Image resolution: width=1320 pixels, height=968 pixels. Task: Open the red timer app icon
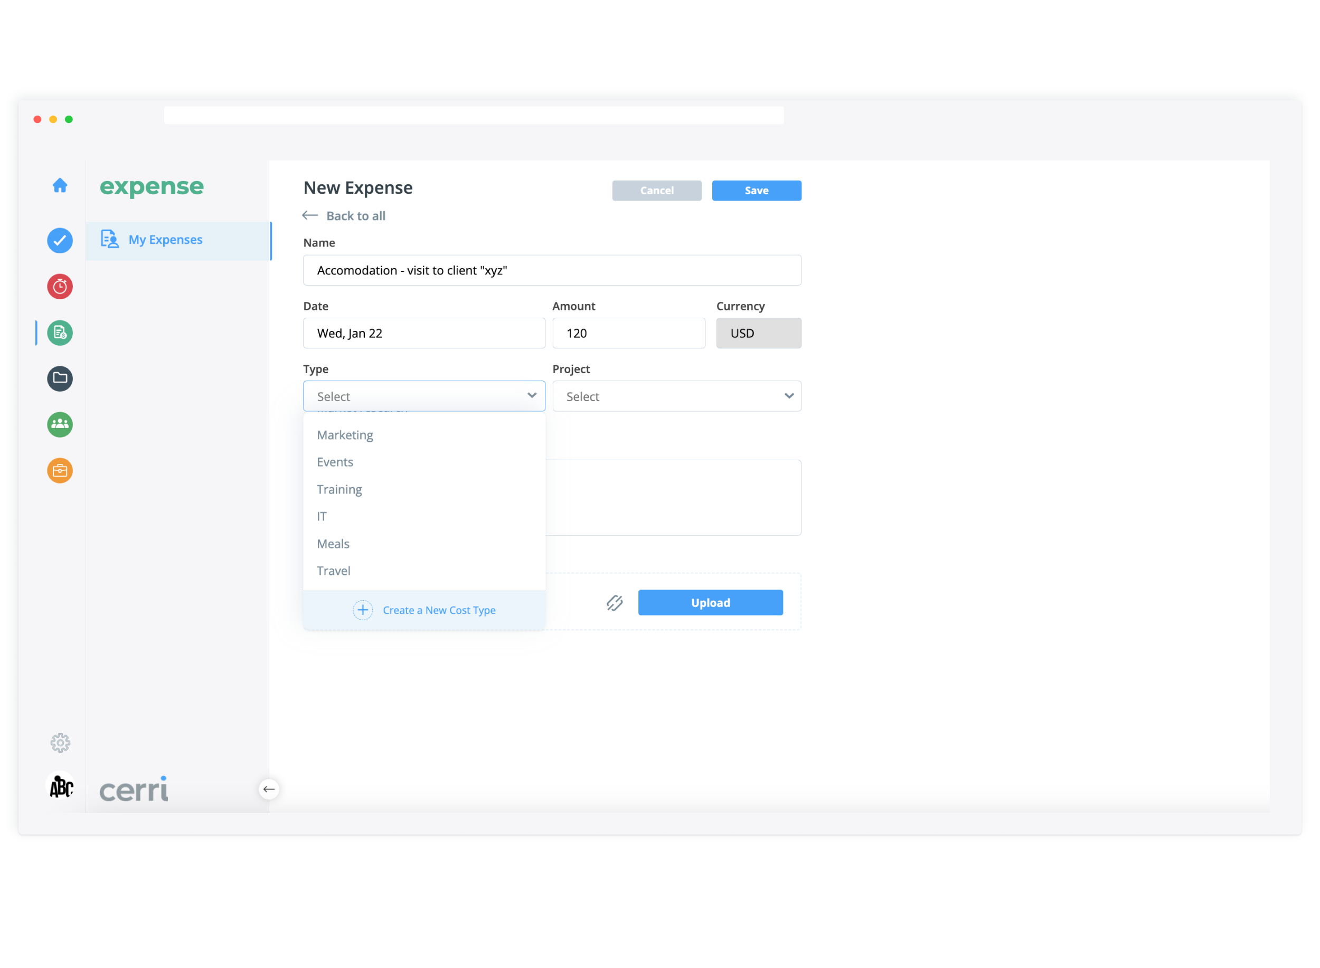tap(60, 287)
